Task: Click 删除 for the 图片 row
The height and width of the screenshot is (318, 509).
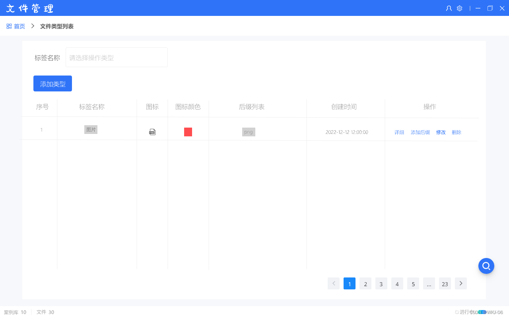Action: point(457,132)
